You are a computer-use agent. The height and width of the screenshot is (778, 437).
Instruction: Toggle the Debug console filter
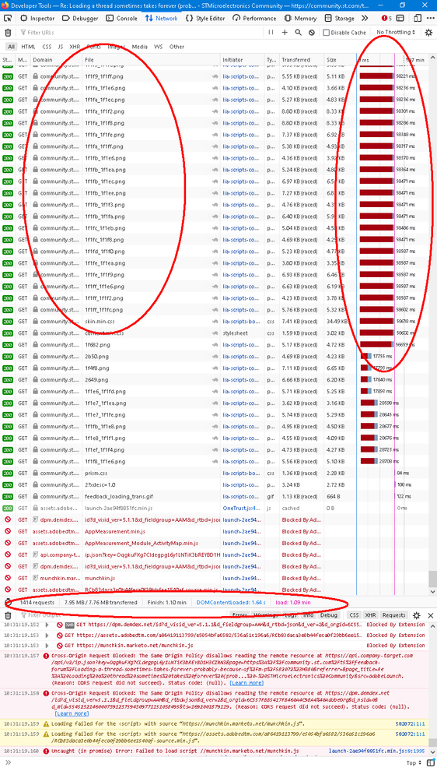point(328,615)
